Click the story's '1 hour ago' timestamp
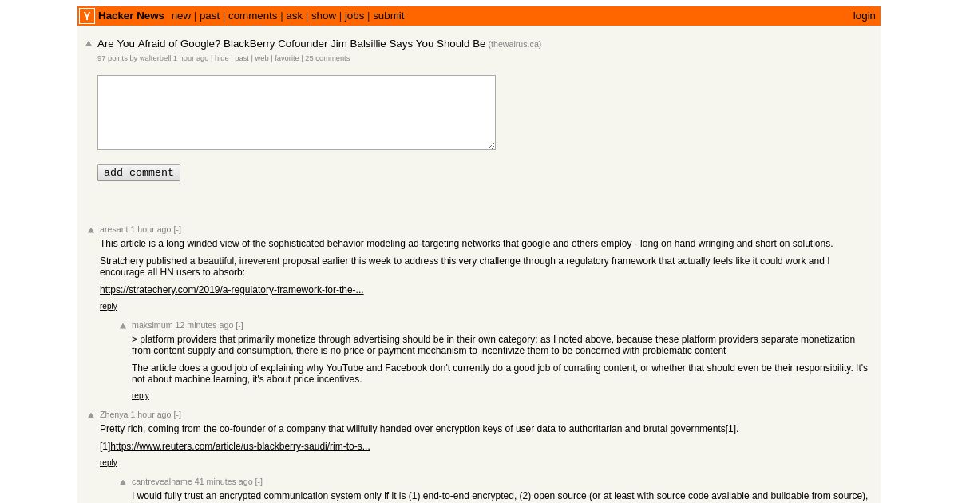 click(x=191, y=58)
